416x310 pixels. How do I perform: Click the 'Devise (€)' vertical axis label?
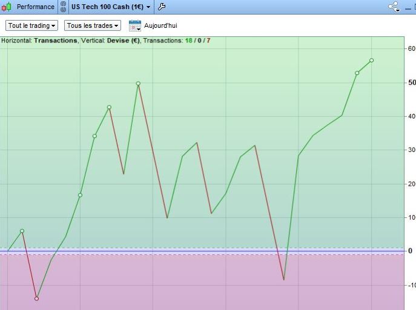pos(124,41)
